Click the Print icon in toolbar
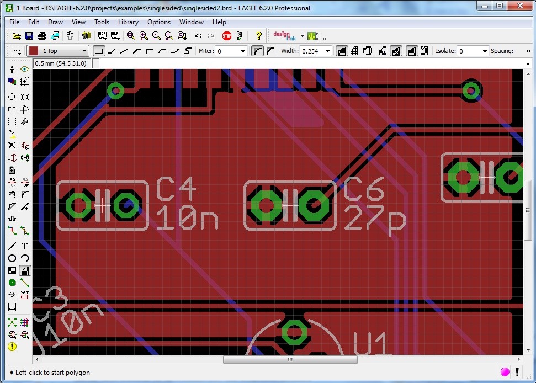Screen dimensions: 536x383 [x=42, y=36]
